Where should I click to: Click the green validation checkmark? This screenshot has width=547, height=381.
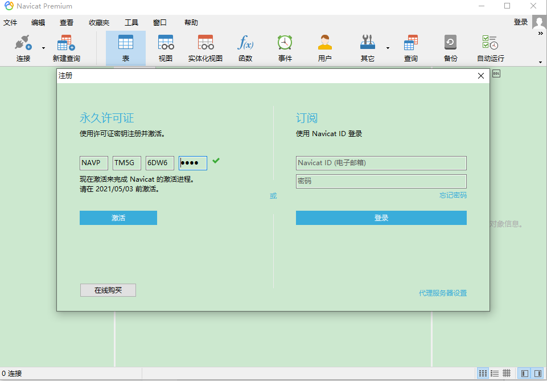pos(216,161)
